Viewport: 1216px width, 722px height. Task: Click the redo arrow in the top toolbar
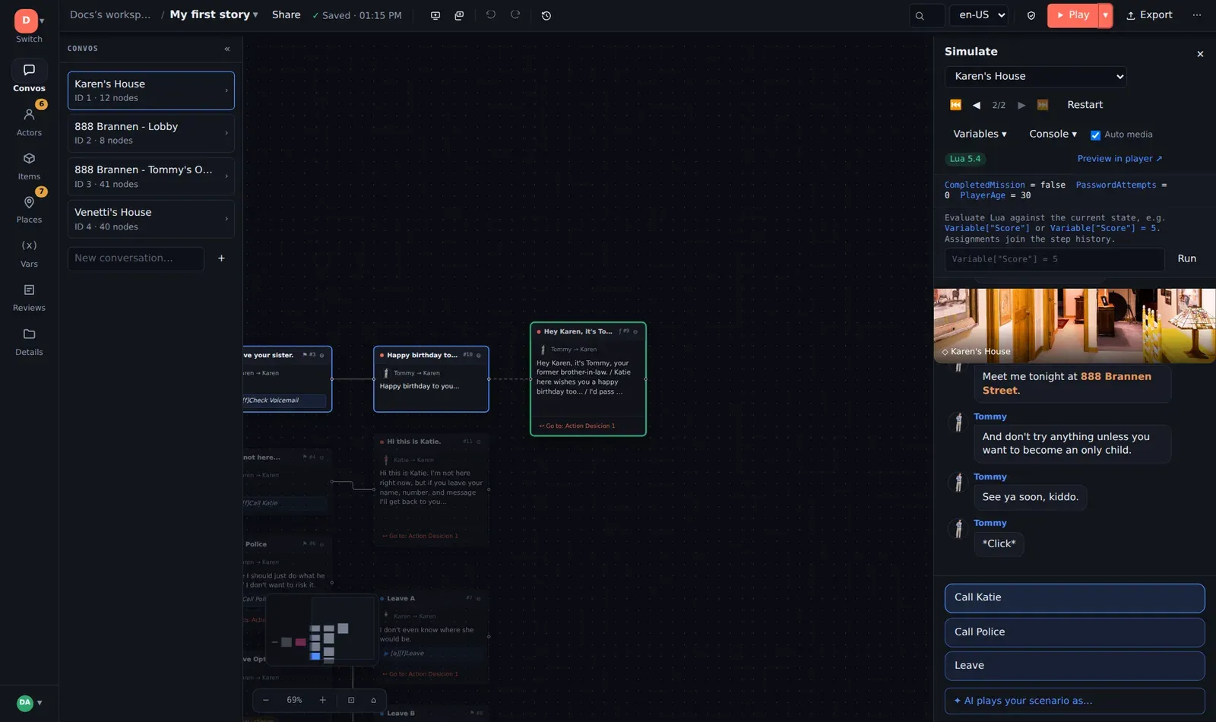coord(515,15)
